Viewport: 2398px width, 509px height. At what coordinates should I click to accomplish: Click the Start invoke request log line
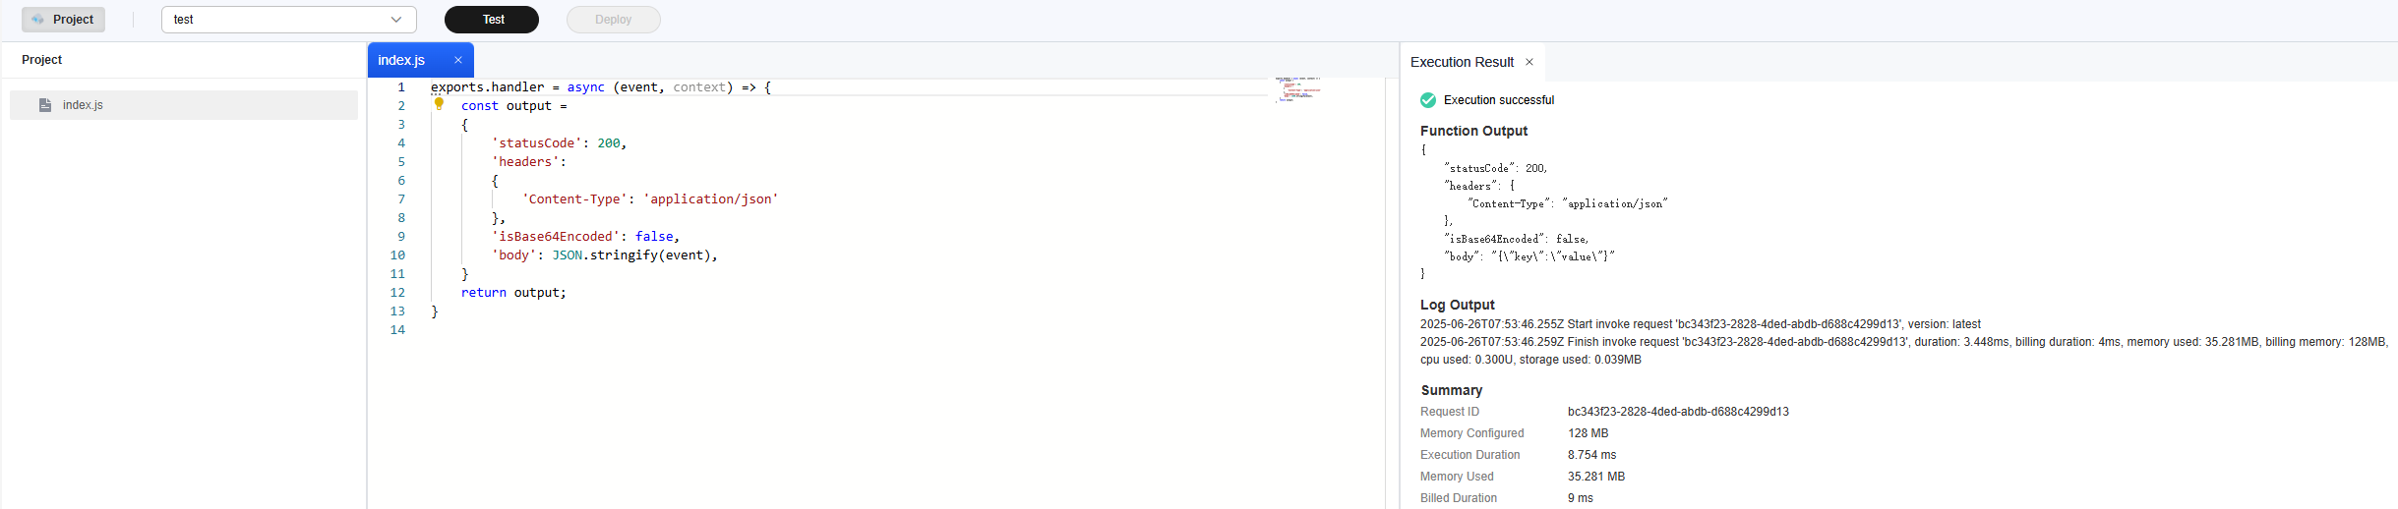pos(1700,324)
